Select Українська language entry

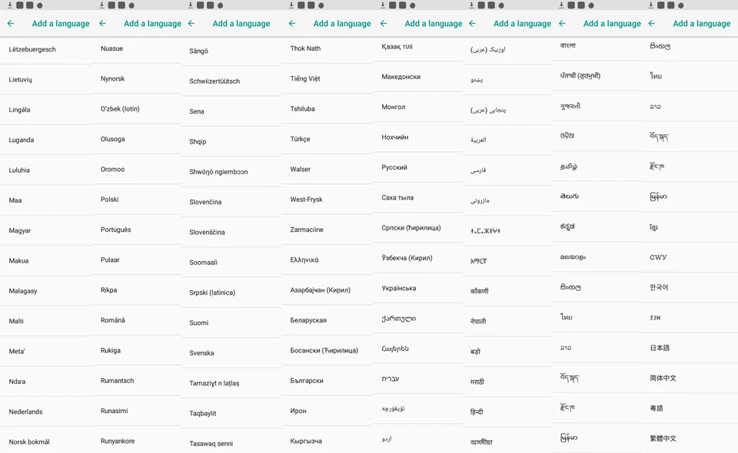(x=418, y=288)
